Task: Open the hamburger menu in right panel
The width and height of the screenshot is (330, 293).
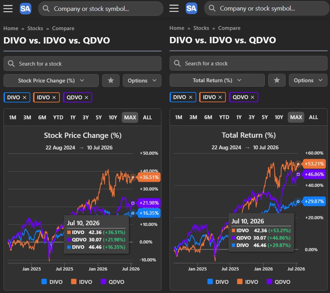Action: (x=174, y=9)
